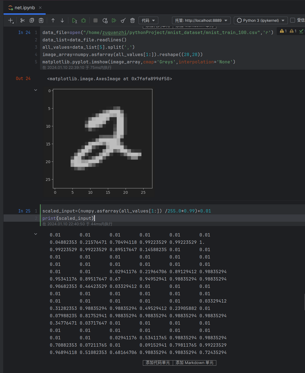305x373 pixels.
Task: Debug the current cell
Action: point(84,20)
